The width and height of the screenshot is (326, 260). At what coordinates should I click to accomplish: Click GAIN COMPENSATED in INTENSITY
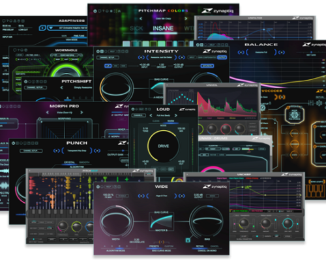207,57
